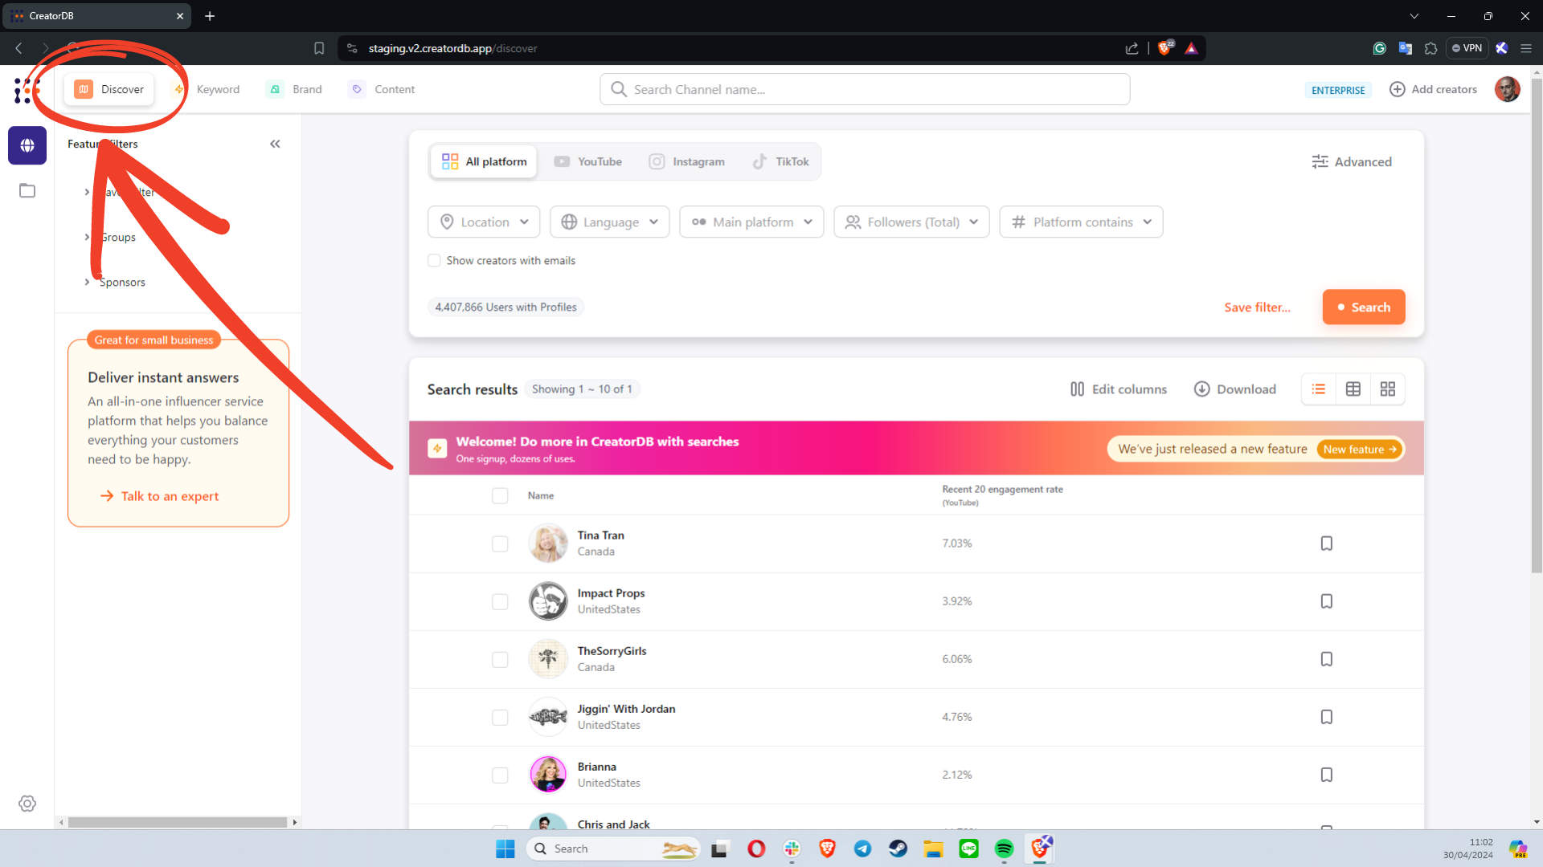Viewport: 1543px width, 867px height.
Task: Download the search results
Action: pyautogui.click(x=1235, y=389)
